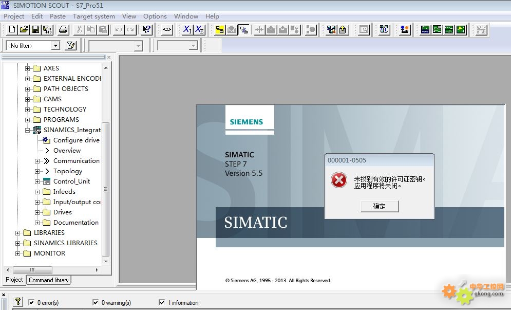Select the Overview tree item
Image resolution: width=511 pixels, height=310 pixels.
point(67,151)
